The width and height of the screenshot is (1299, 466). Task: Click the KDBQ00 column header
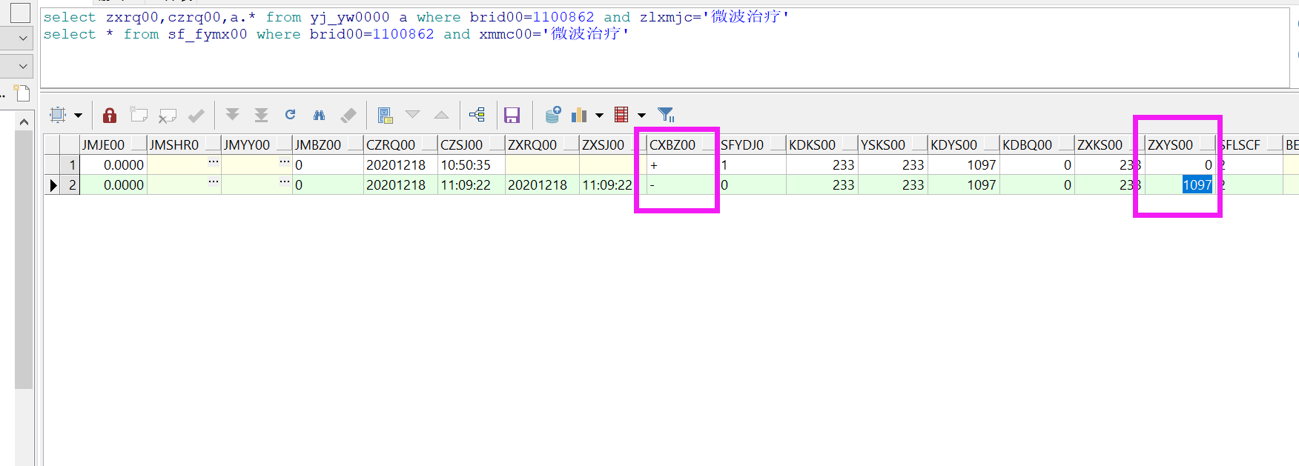pyautogui.click(x=1037, y=144)
